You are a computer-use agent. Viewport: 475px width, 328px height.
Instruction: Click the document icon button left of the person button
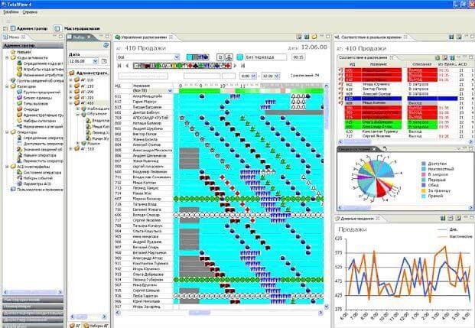click(x=221, y=57)
